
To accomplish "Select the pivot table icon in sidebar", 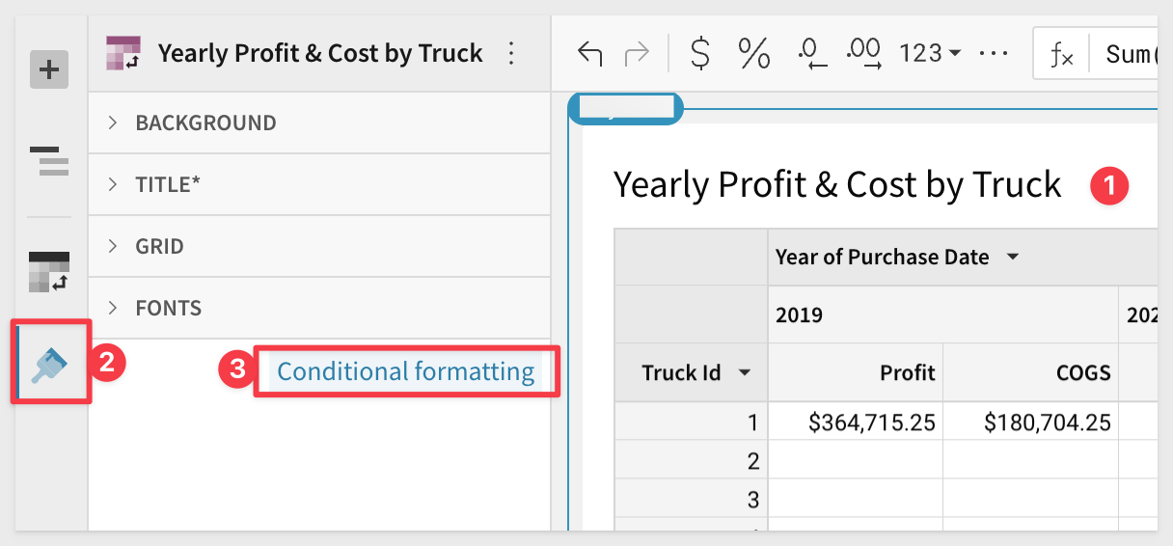I will pos(49,272).
